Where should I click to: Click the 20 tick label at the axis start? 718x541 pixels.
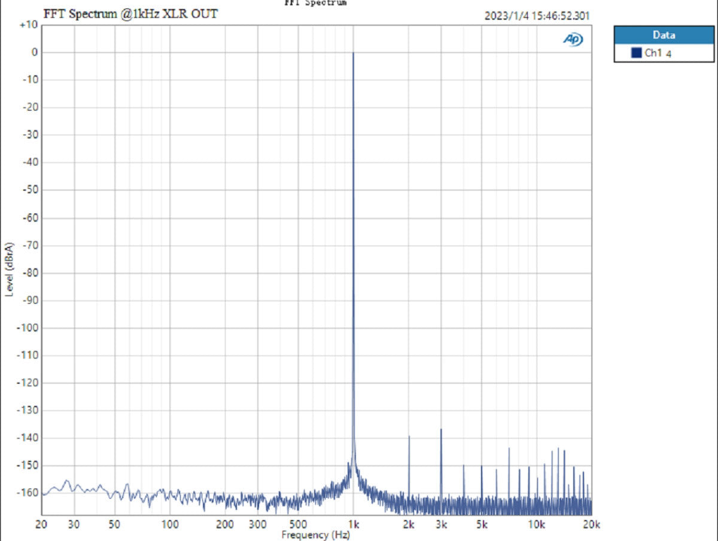(x=41, y=524)
